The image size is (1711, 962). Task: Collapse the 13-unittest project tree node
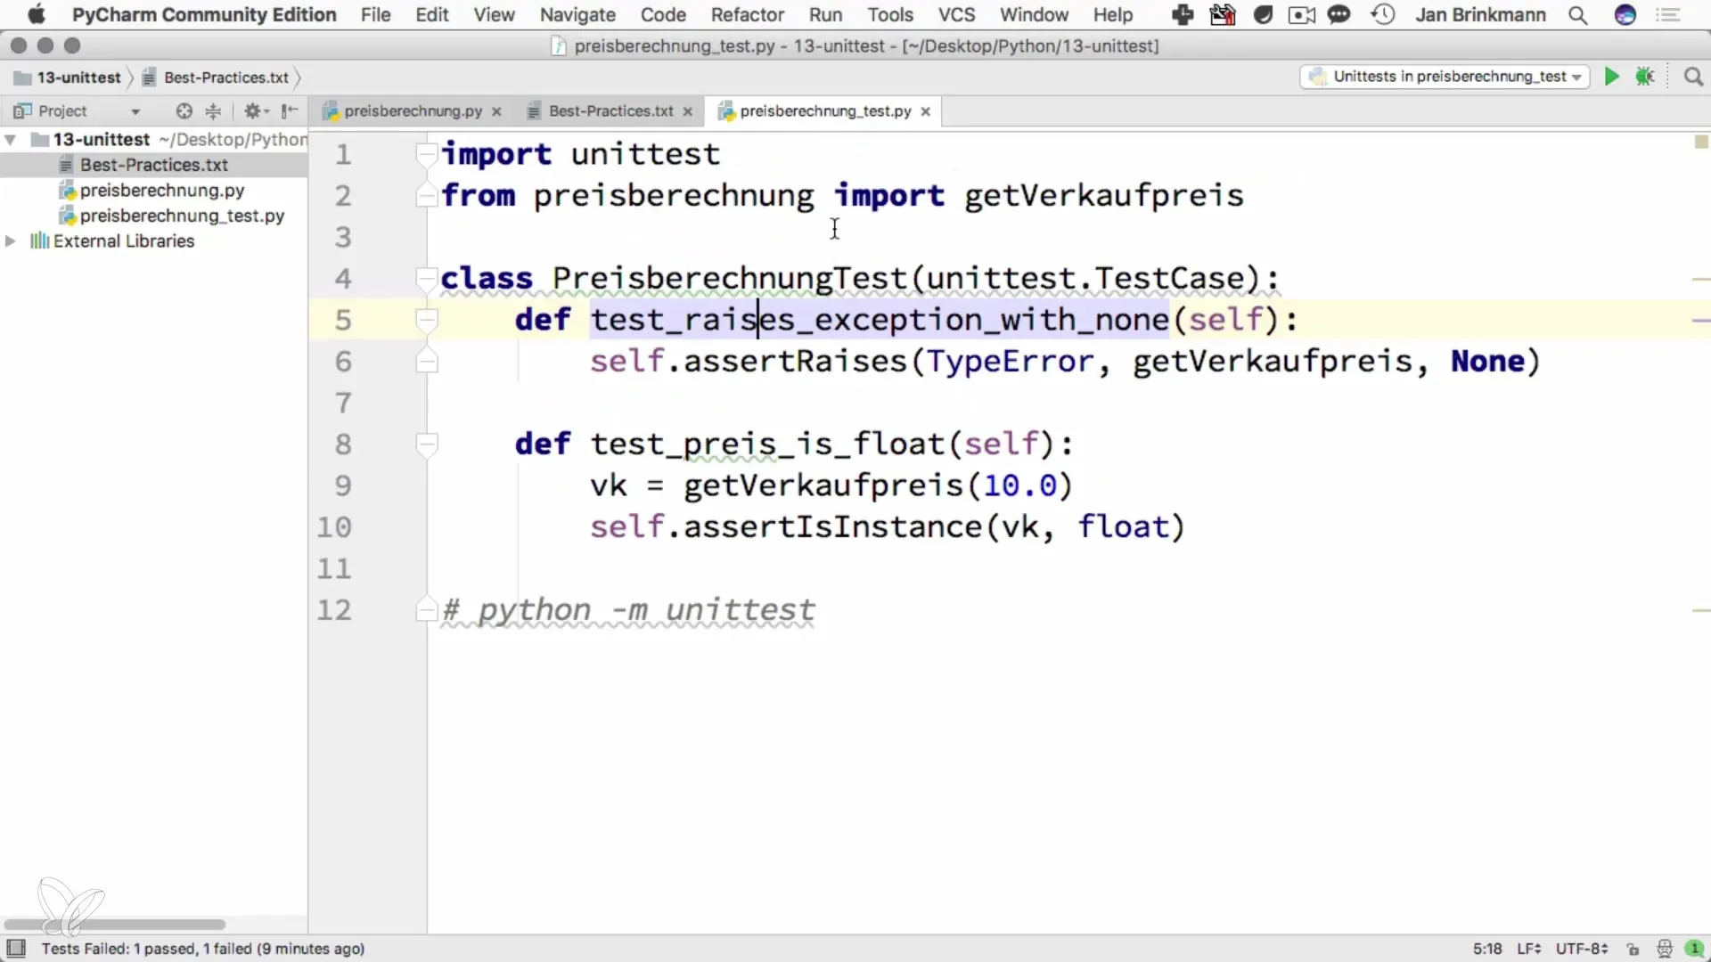tap(11, 140)
